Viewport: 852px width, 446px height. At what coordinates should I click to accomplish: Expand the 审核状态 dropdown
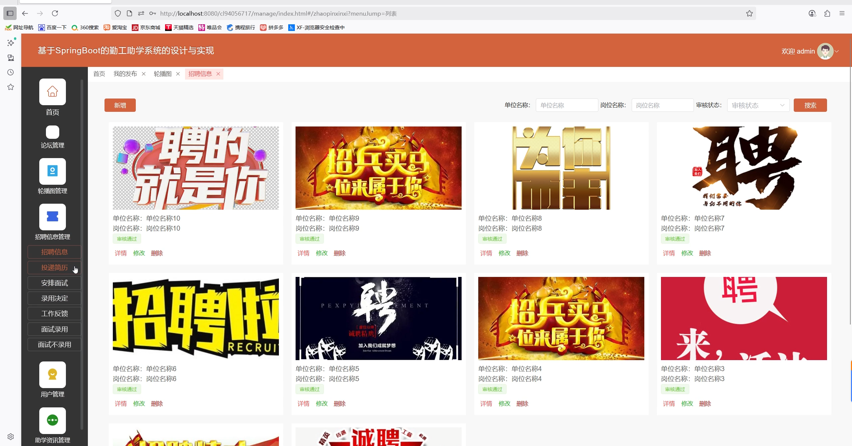click(758, 106)
